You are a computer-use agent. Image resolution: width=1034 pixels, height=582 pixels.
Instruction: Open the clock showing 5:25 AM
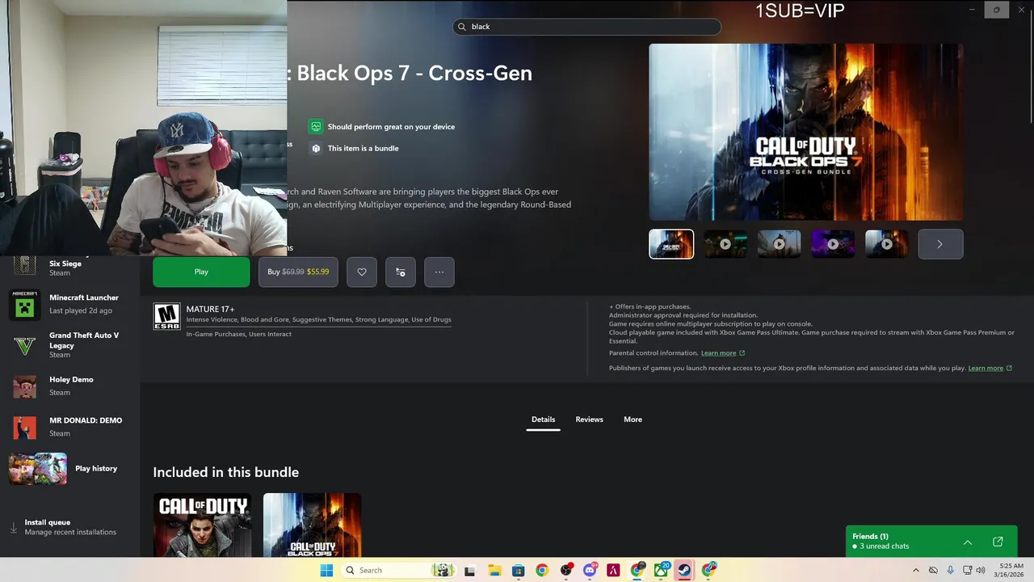click(x=1011, y=571)
